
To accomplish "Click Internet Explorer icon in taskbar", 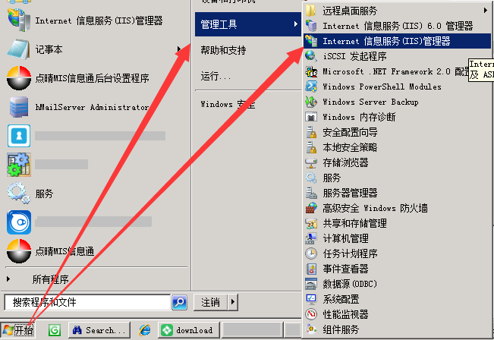I will [x=145, y=330].
